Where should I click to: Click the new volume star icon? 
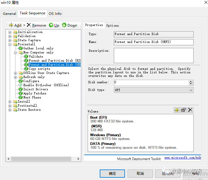[177, 110]
